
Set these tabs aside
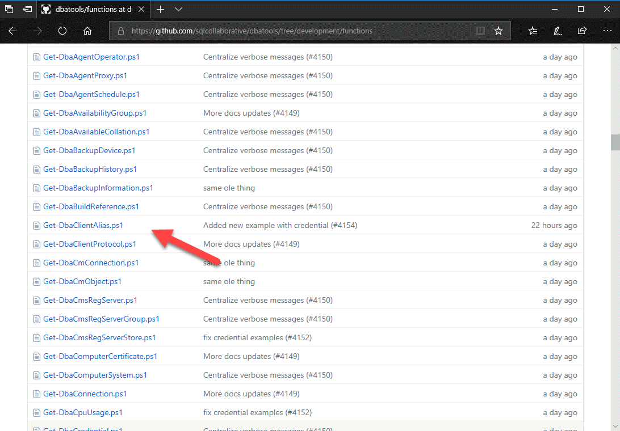click(x=27, y=9)
